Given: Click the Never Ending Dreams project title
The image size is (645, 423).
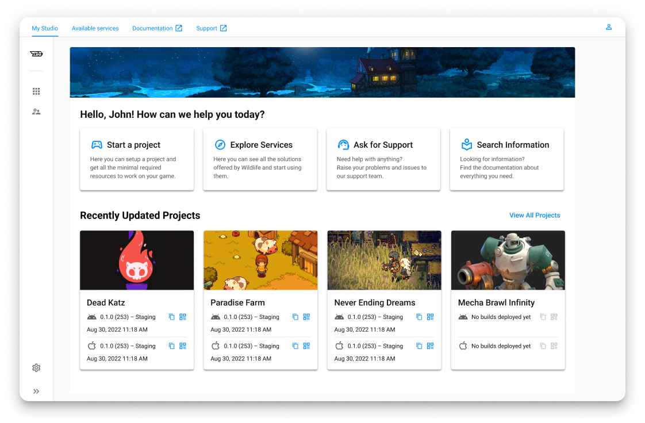Looking at the screenshot, I should point(375,302).
